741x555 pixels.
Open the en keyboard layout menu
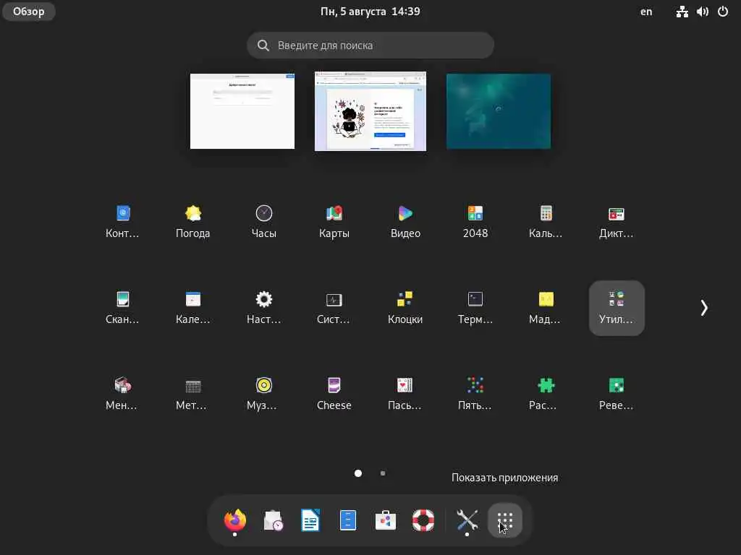coord(646,12)
